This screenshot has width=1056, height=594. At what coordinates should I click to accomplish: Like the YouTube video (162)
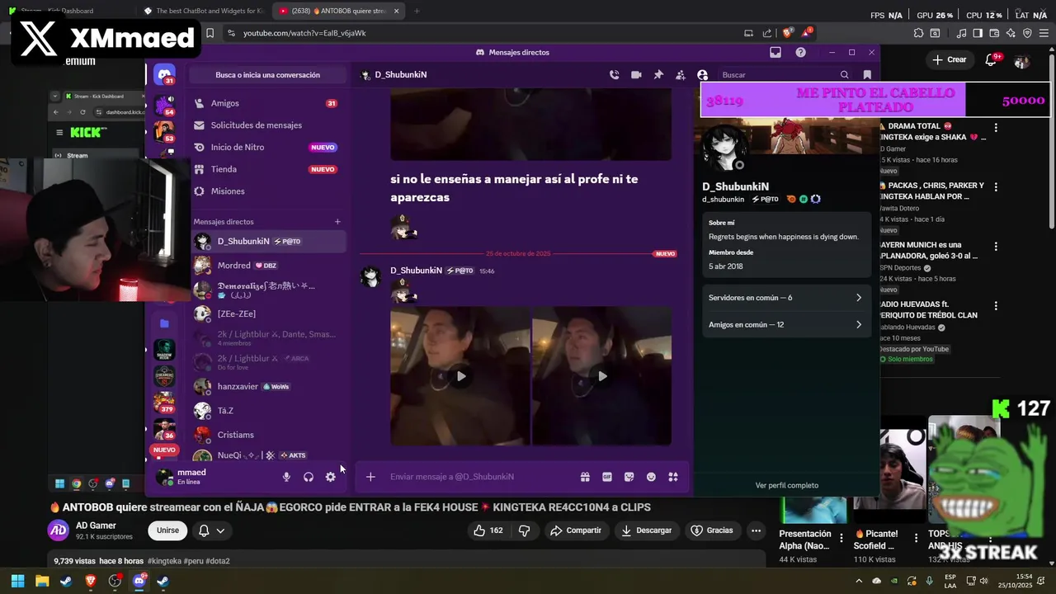point(488,530)
